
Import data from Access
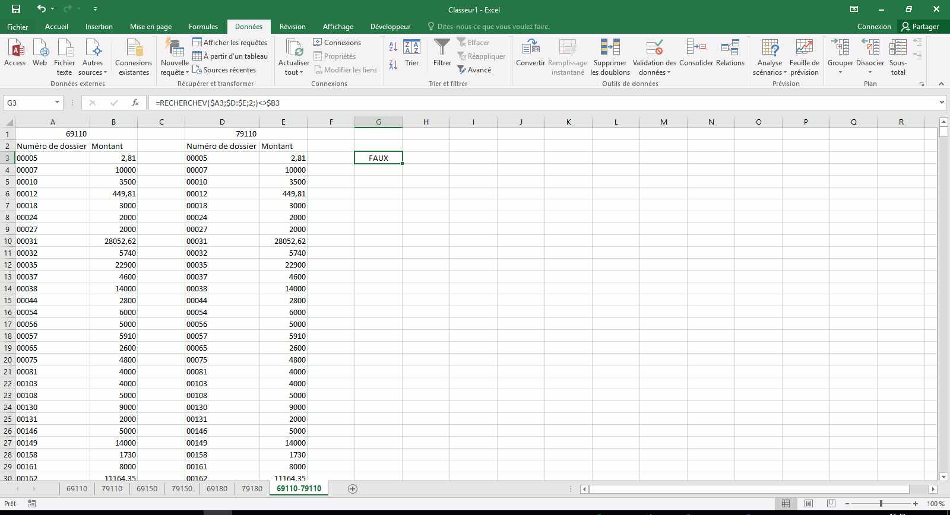click(x=15, y=49)
